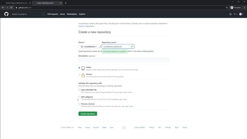
Task: Close the GitHub Pages tab
Action: pos(30,3)
